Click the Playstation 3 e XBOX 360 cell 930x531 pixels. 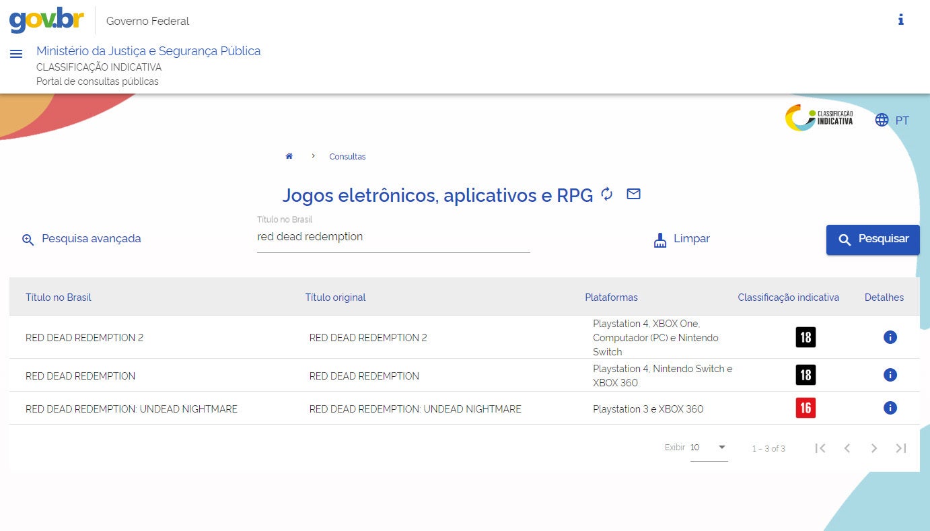(648, 409)
